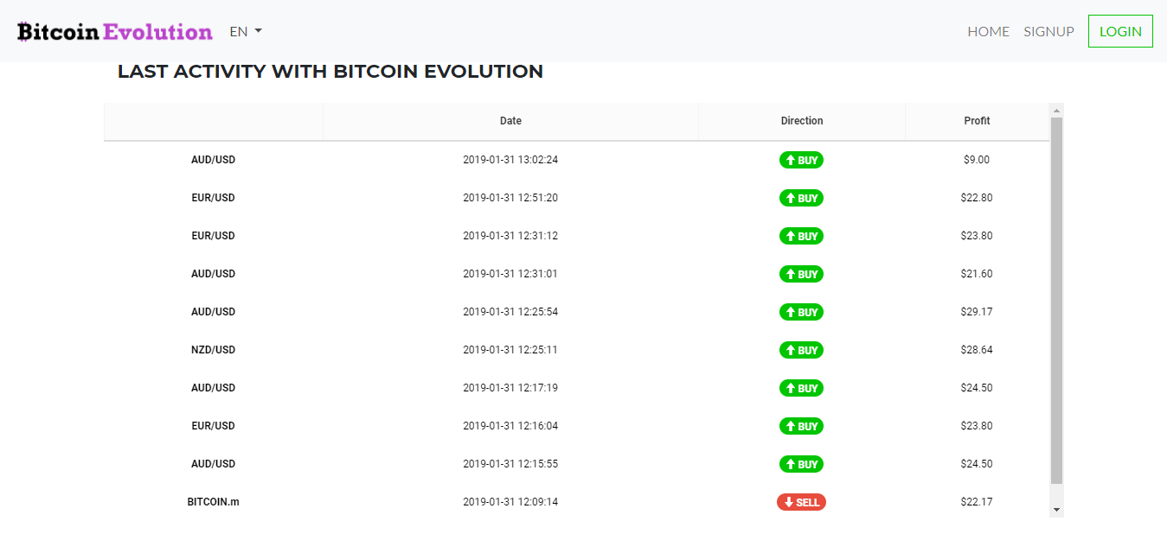Open the EN language dropdown
The image size is (1167, 553).
point(246,32)
